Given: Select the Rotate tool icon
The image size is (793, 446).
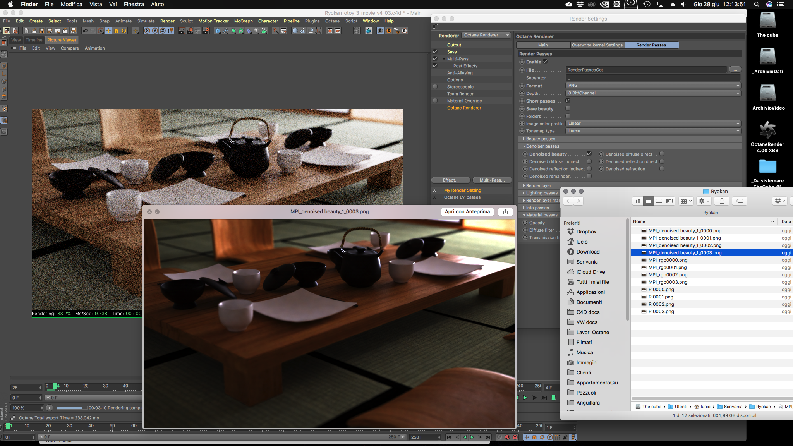Looking at the screenshot, I should [x=124, y=31].
